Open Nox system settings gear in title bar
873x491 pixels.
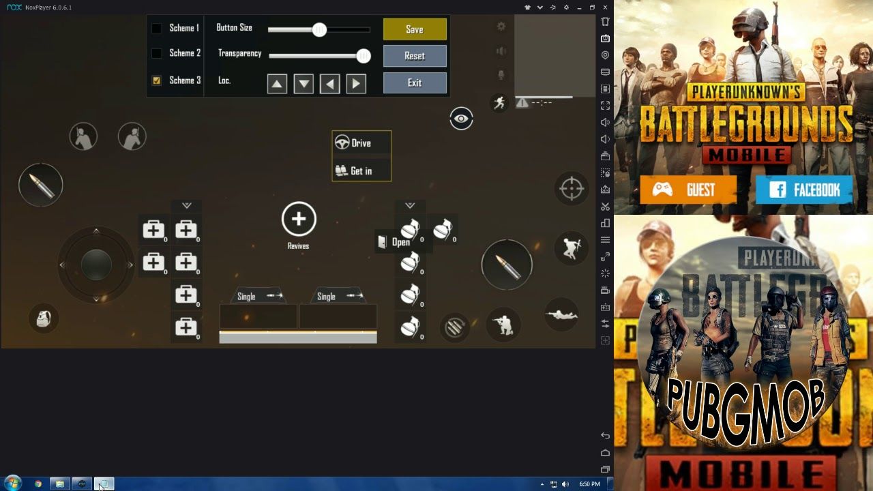(x=566, y=7)
